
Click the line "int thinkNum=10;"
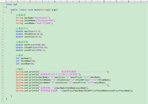pos(26,61)
